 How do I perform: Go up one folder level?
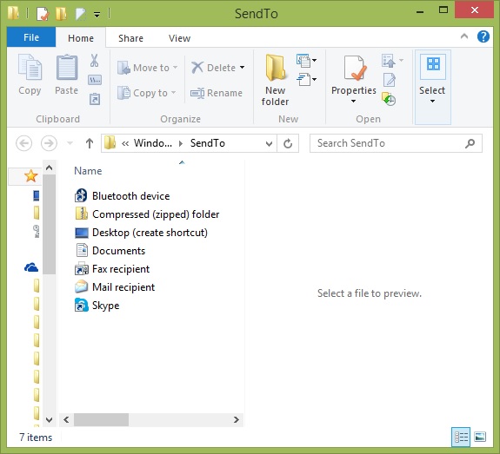coord(90,143)
